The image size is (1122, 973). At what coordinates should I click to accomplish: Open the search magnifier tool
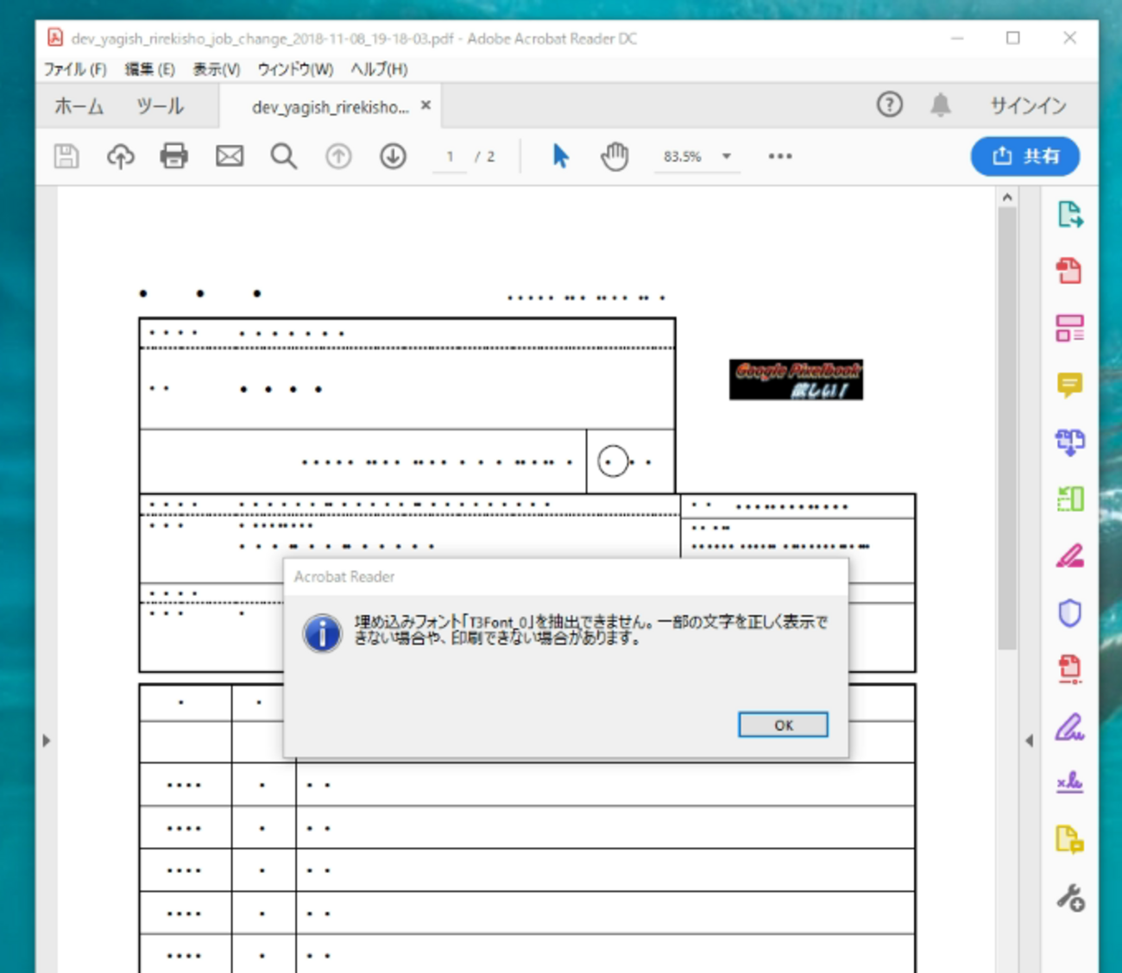coord(283,156)
